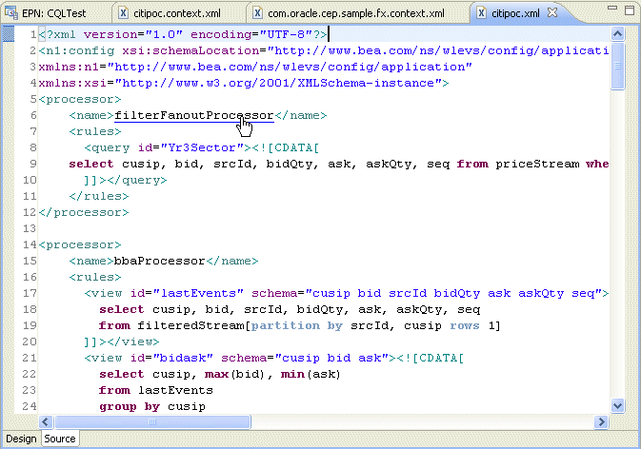The width and height of the screenshot is (641, 449).
Task: Follow the filterFanoutProcessor hyperlink
Action: click(193, 115)
